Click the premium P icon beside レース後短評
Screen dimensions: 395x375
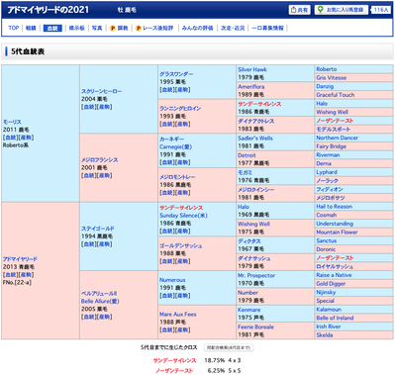(x=139, y=28)
